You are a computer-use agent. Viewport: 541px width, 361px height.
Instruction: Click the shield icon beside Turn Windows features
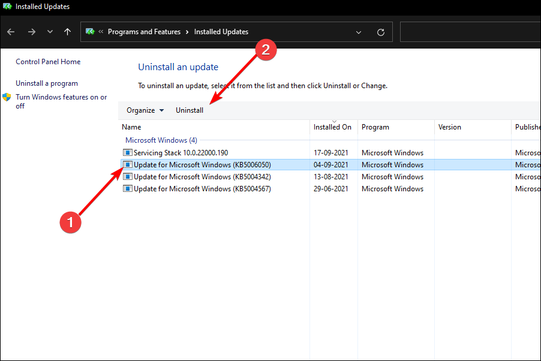(x=7, y=97)
